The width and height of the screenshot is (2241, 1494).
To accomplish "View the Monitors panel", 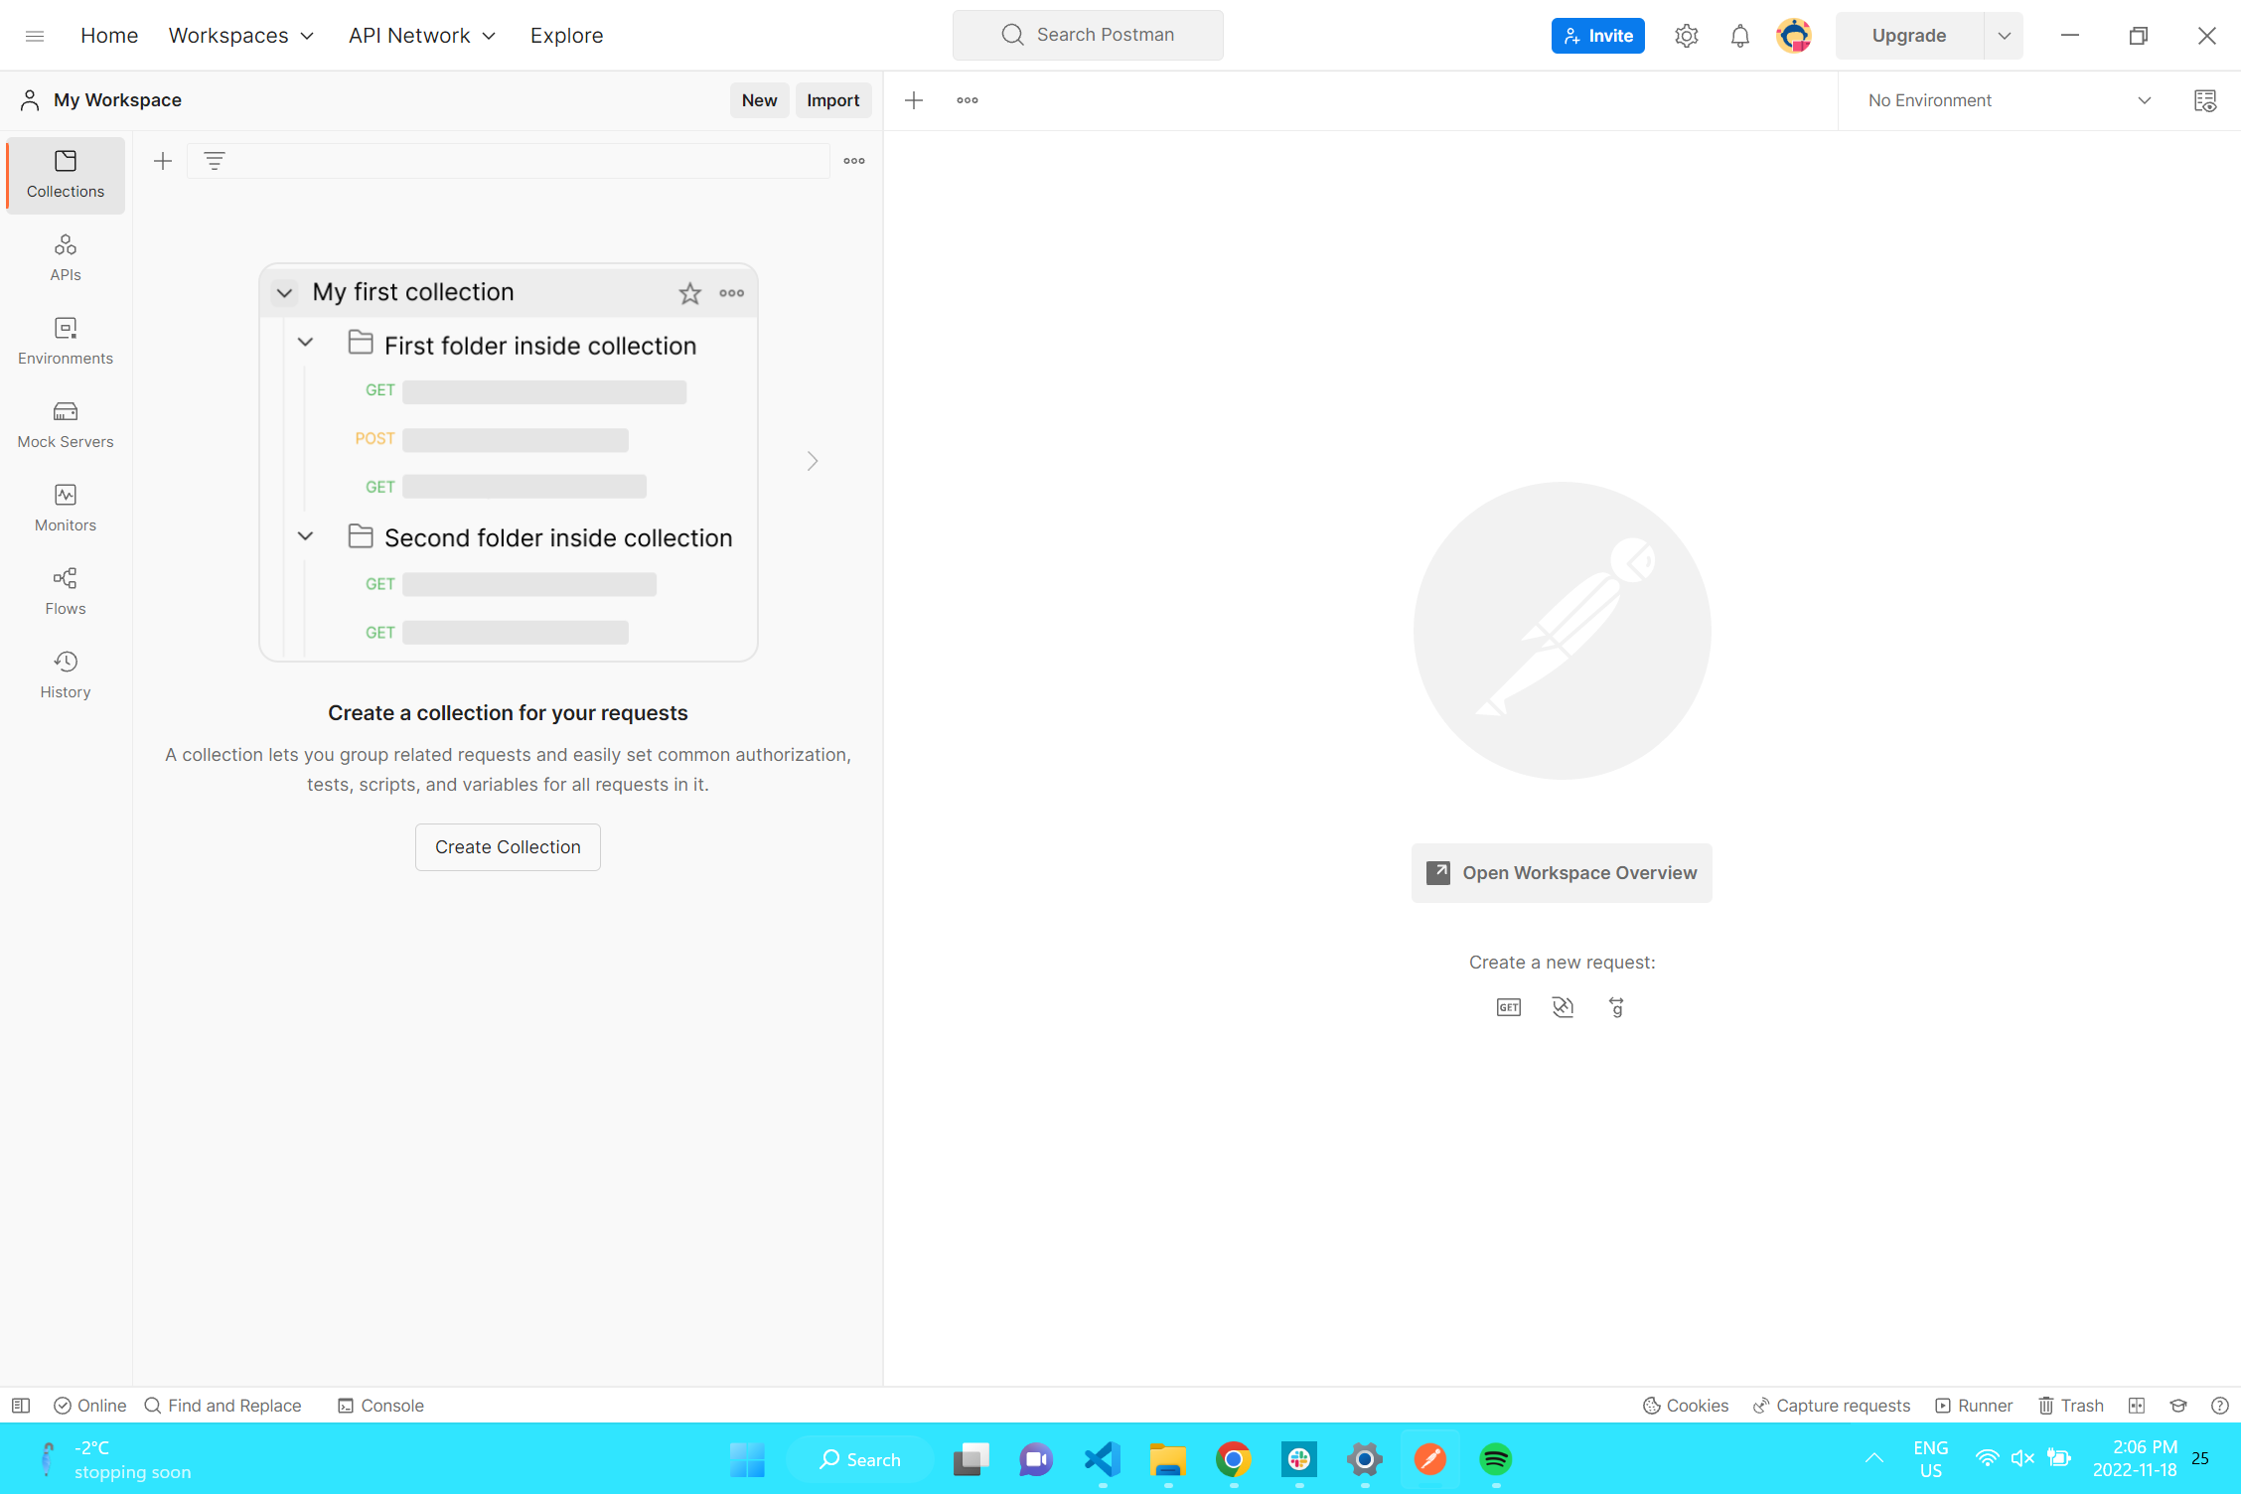I will point(65,507).
